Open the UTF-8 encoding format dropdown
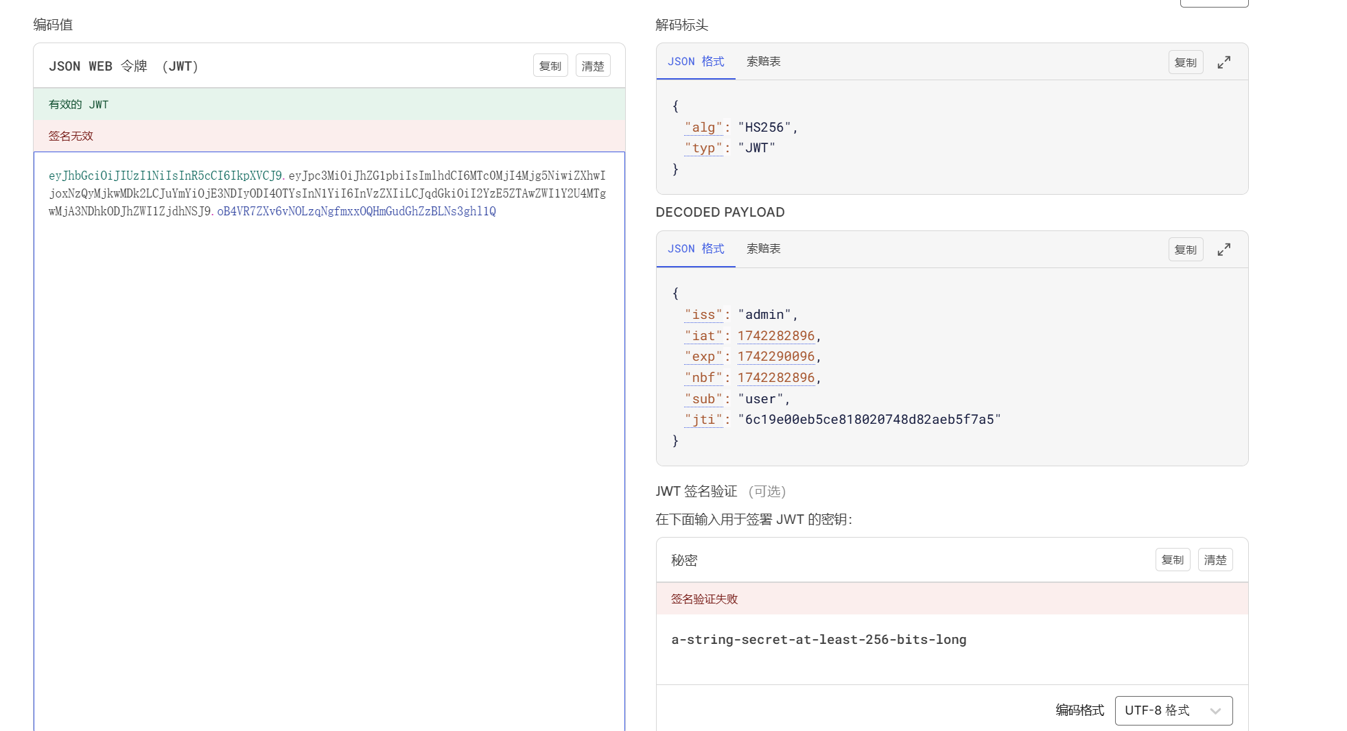The height and width of the screenshot is (731, 1347). 1173,710
